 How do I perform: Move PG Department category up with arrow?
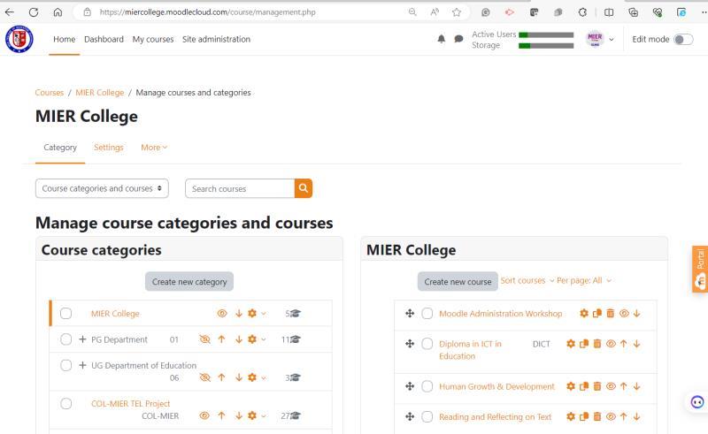(221, 339)
